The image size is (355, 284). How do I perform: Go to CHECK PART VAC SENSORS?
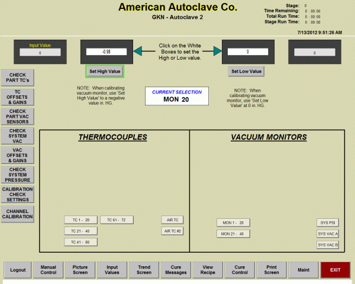(18, 115)
